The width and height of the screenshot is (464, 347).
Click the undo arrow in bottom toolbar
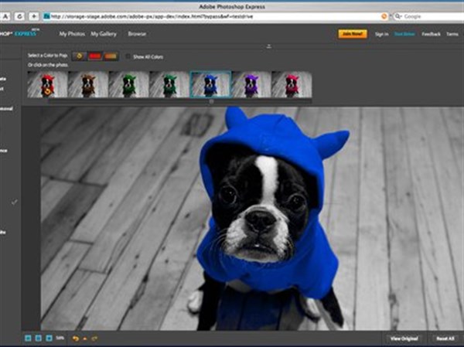tap(77, 338)
